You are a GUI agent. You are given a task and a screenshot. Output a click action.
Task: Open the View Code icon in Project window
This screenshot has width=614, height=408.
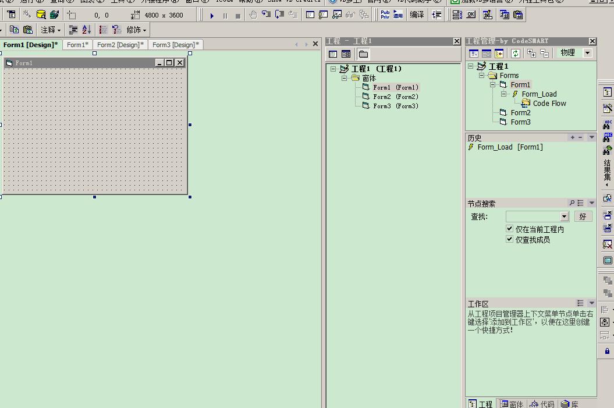[334, 54]
